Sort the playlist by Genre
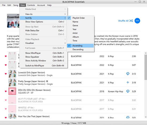 80,26
